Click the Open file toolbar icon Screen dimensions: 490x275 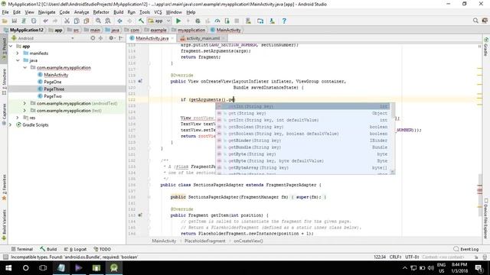[x=5, y=21]
